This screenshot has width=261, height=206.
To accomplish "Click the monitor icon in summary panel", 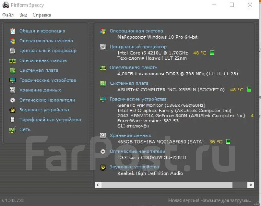I will 103,99.
